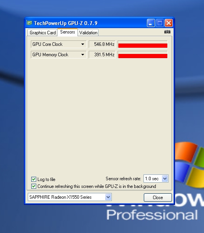Image resolution: width=204 pixels, height=233 pixels.
Task: Click the disabled maximize button
Action: (x=160, y=23)
